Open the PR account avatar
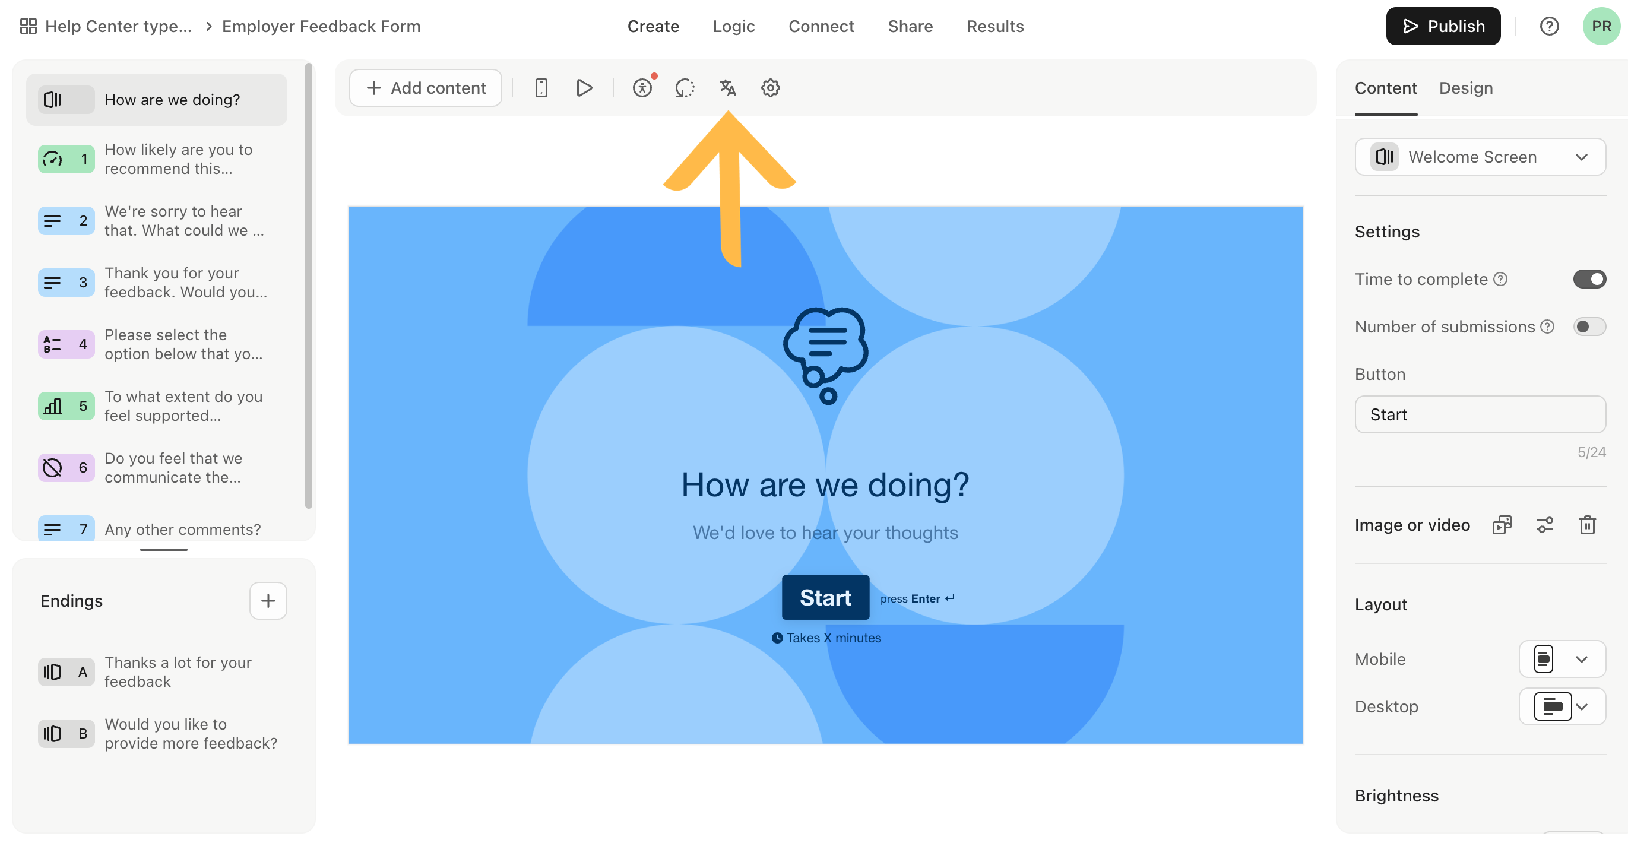The width and height of the screenshot is (1628, 843). tap(1601, 27)
